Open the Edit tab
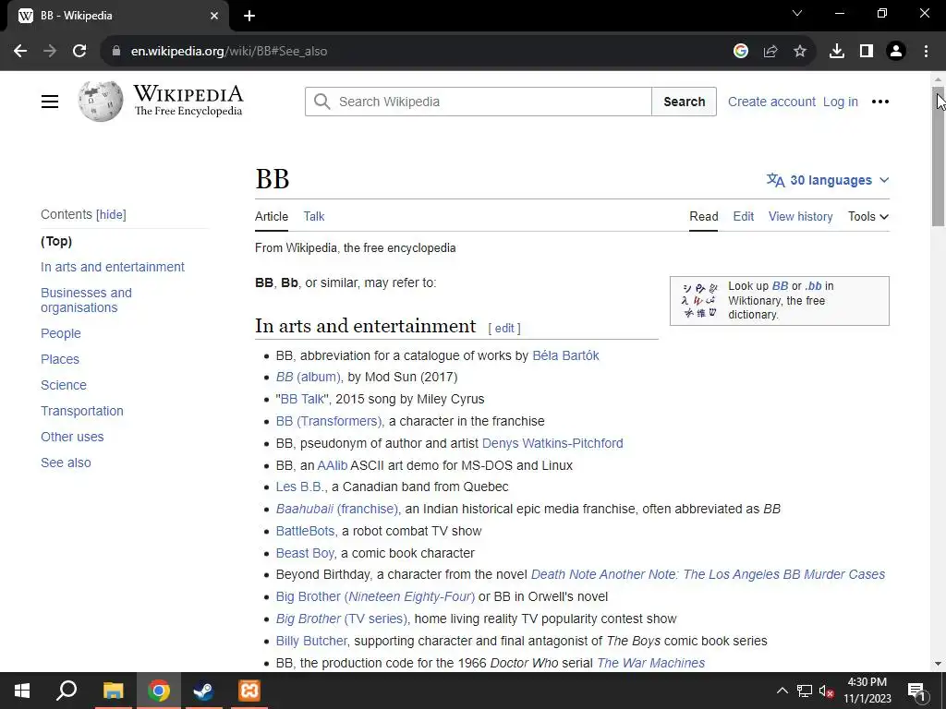Screen dimensions: 946x709 (744, 216)
